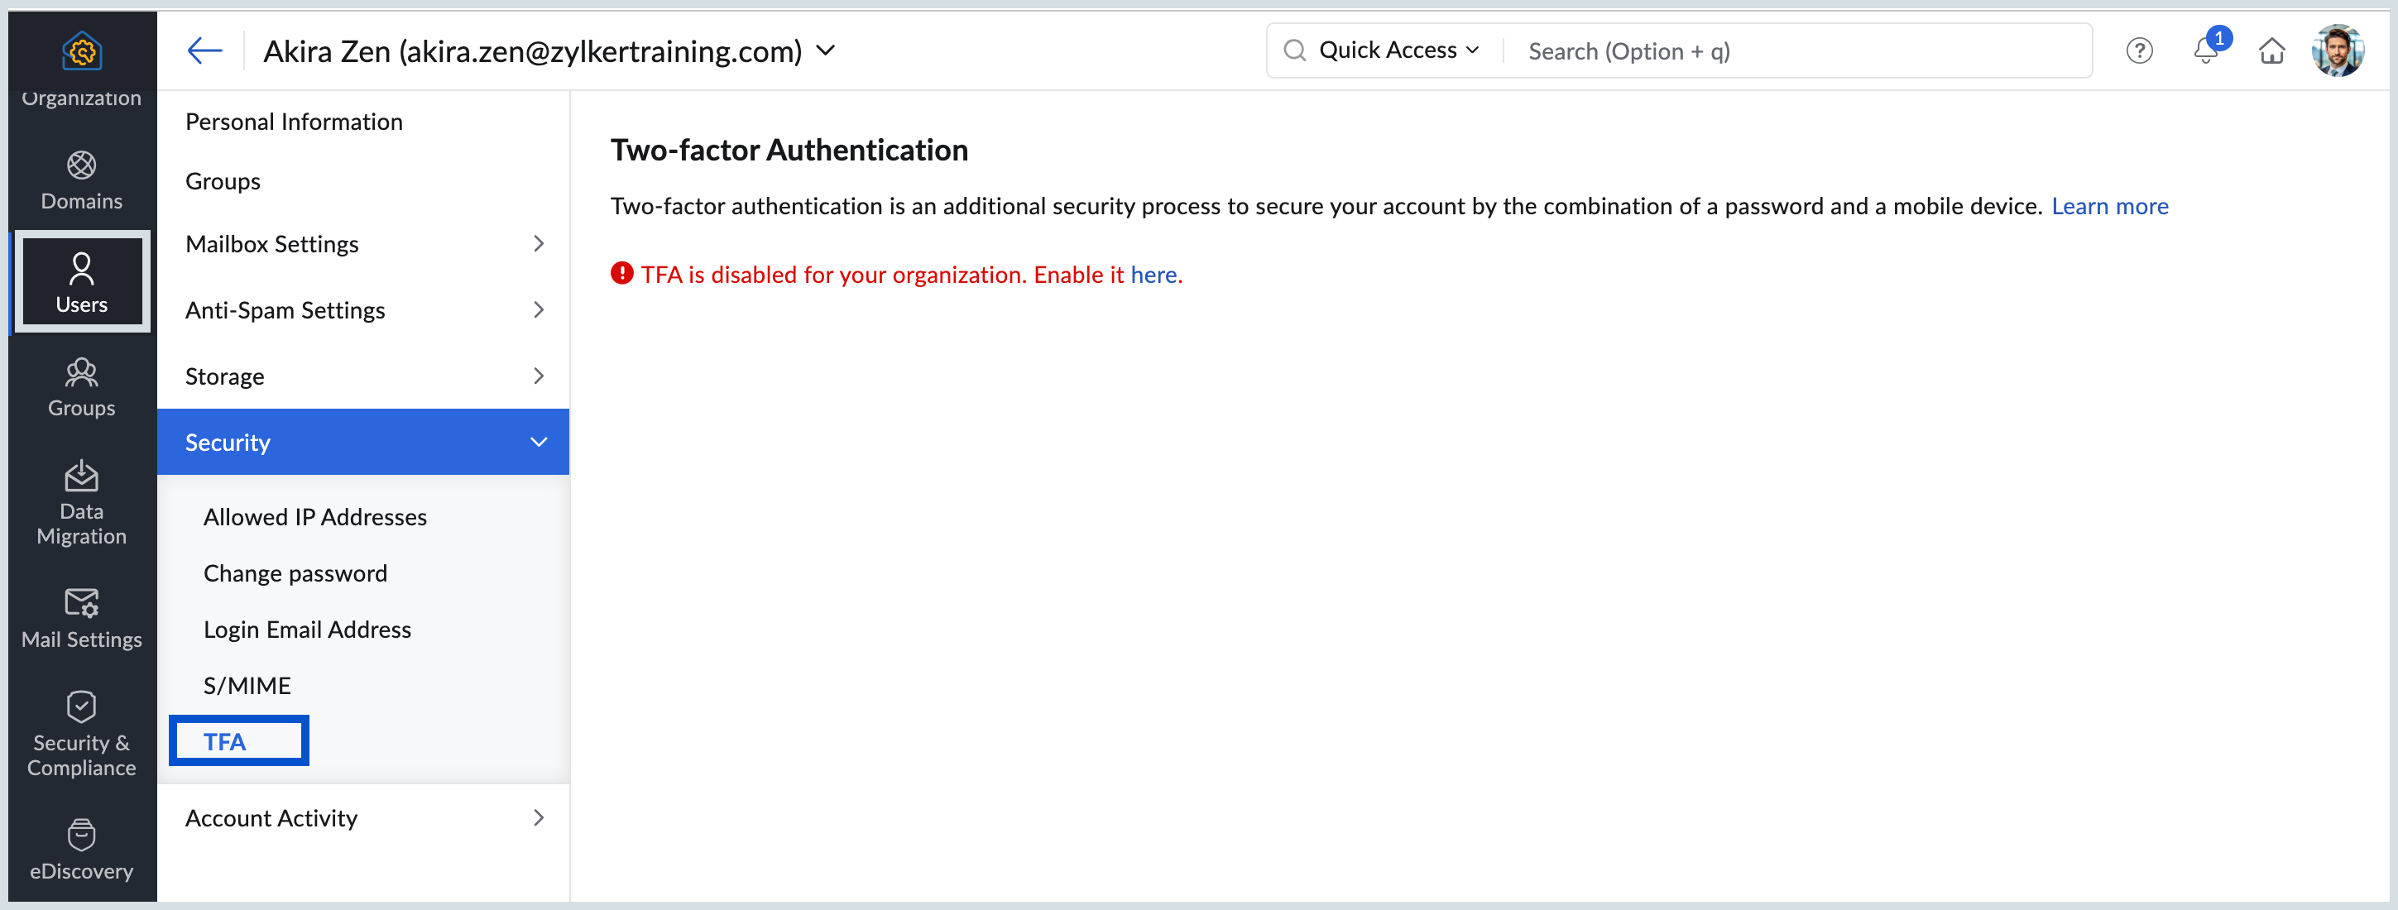Open the Domains section icon
Viewport: 2398px width, 910px height.
coord(81,180)
